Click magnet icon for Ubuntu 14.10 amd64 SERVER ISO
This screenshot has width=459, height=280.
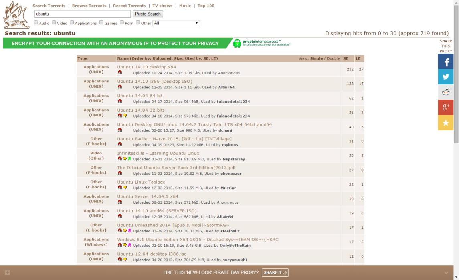click(x=120, y=216)
